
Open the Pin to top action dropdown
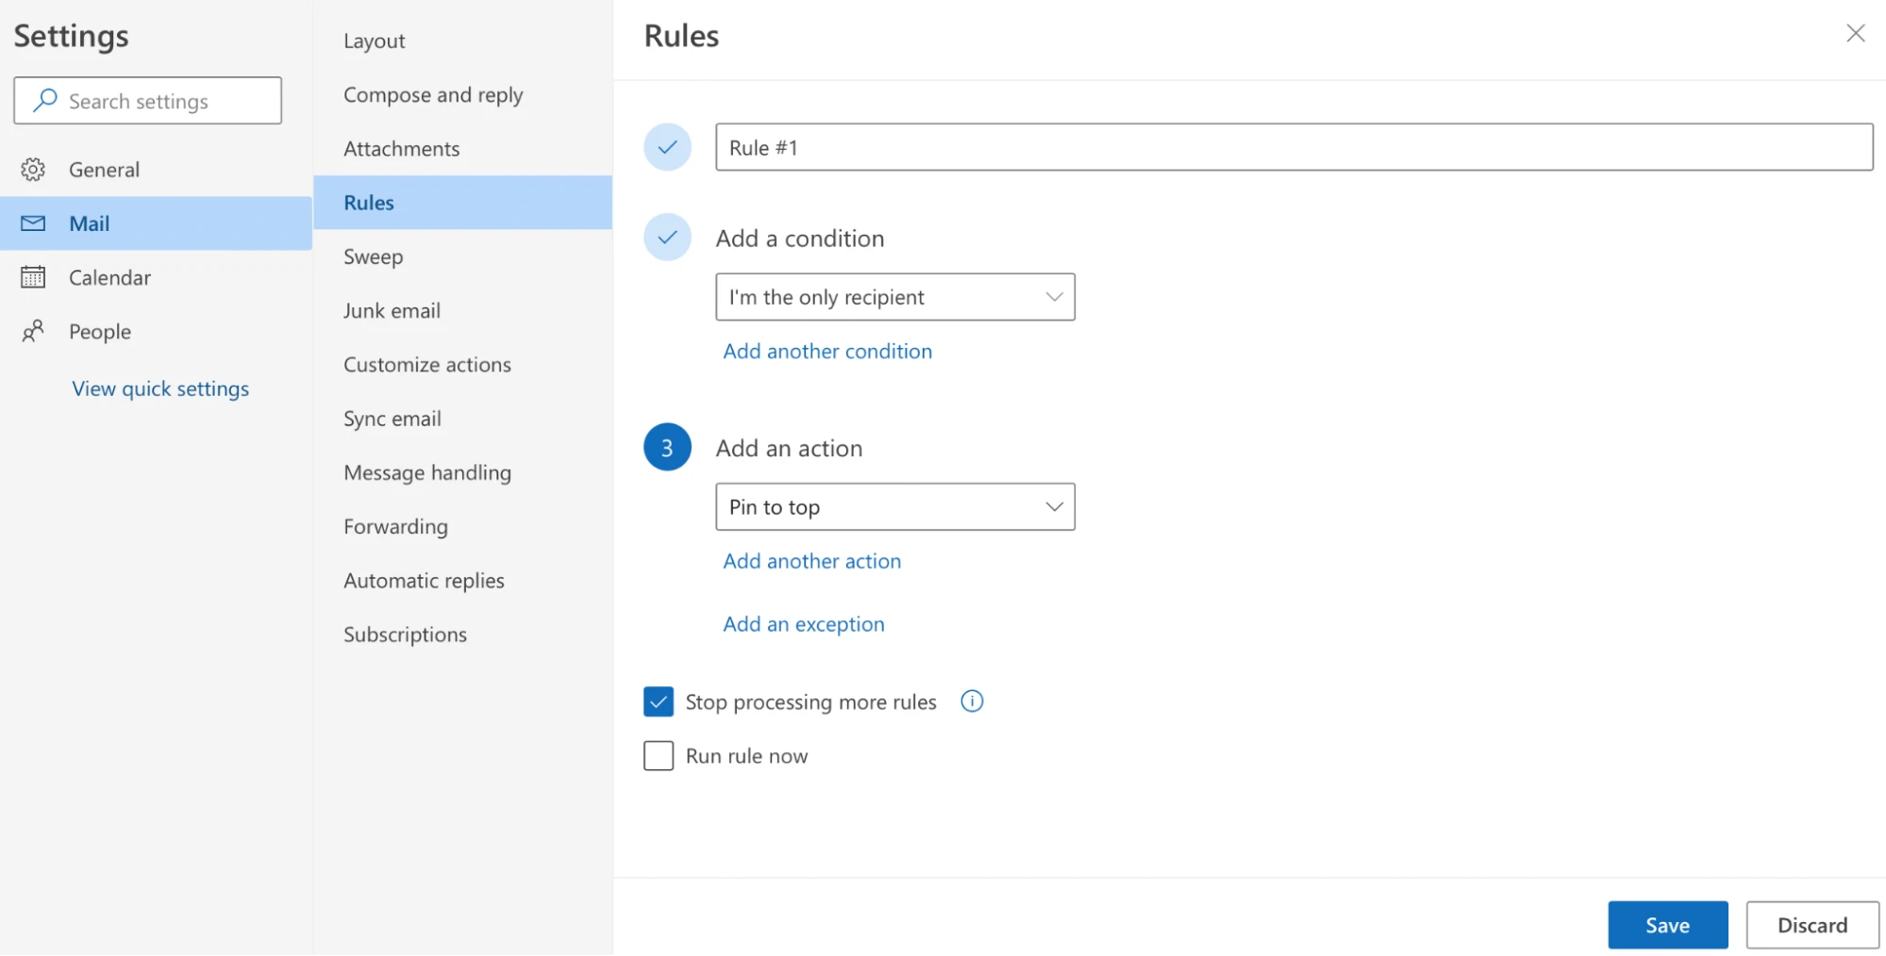[894, 506]
